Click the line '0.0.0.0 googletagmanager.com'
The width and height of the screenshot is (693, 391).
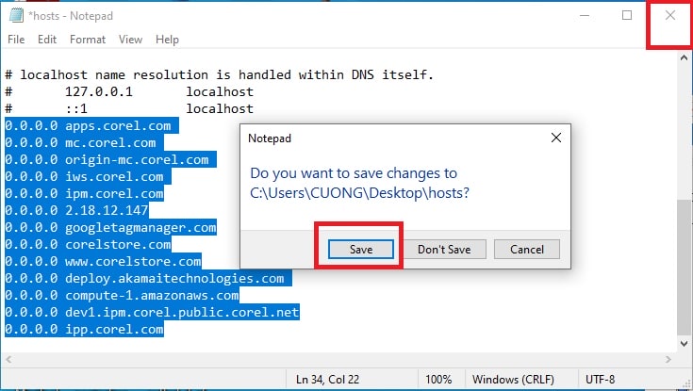coord(110,227)
